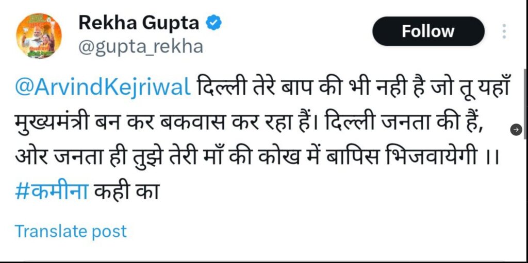
Task: Open the #कमीना hashtag
Action: tap(52, 193)
